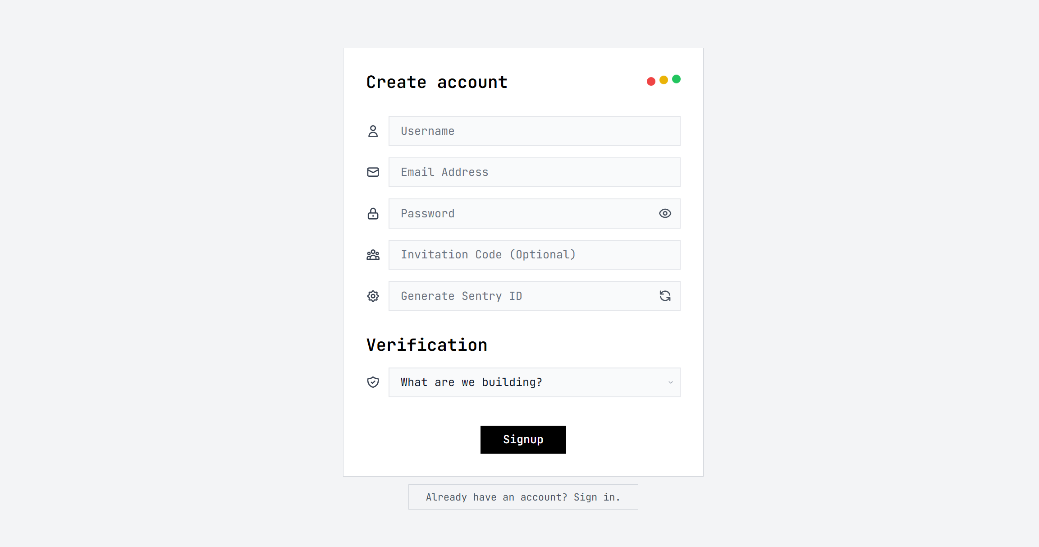Viewport: 1039px width, 547px height.
Task: Click into the Password field
Action: (x=523, y=214)
